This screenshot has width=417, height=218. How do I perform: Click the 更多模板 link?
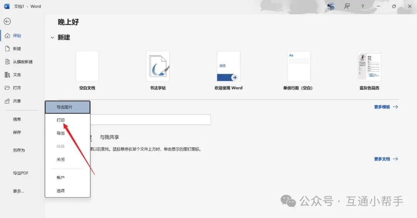click(x=382, y=107)
